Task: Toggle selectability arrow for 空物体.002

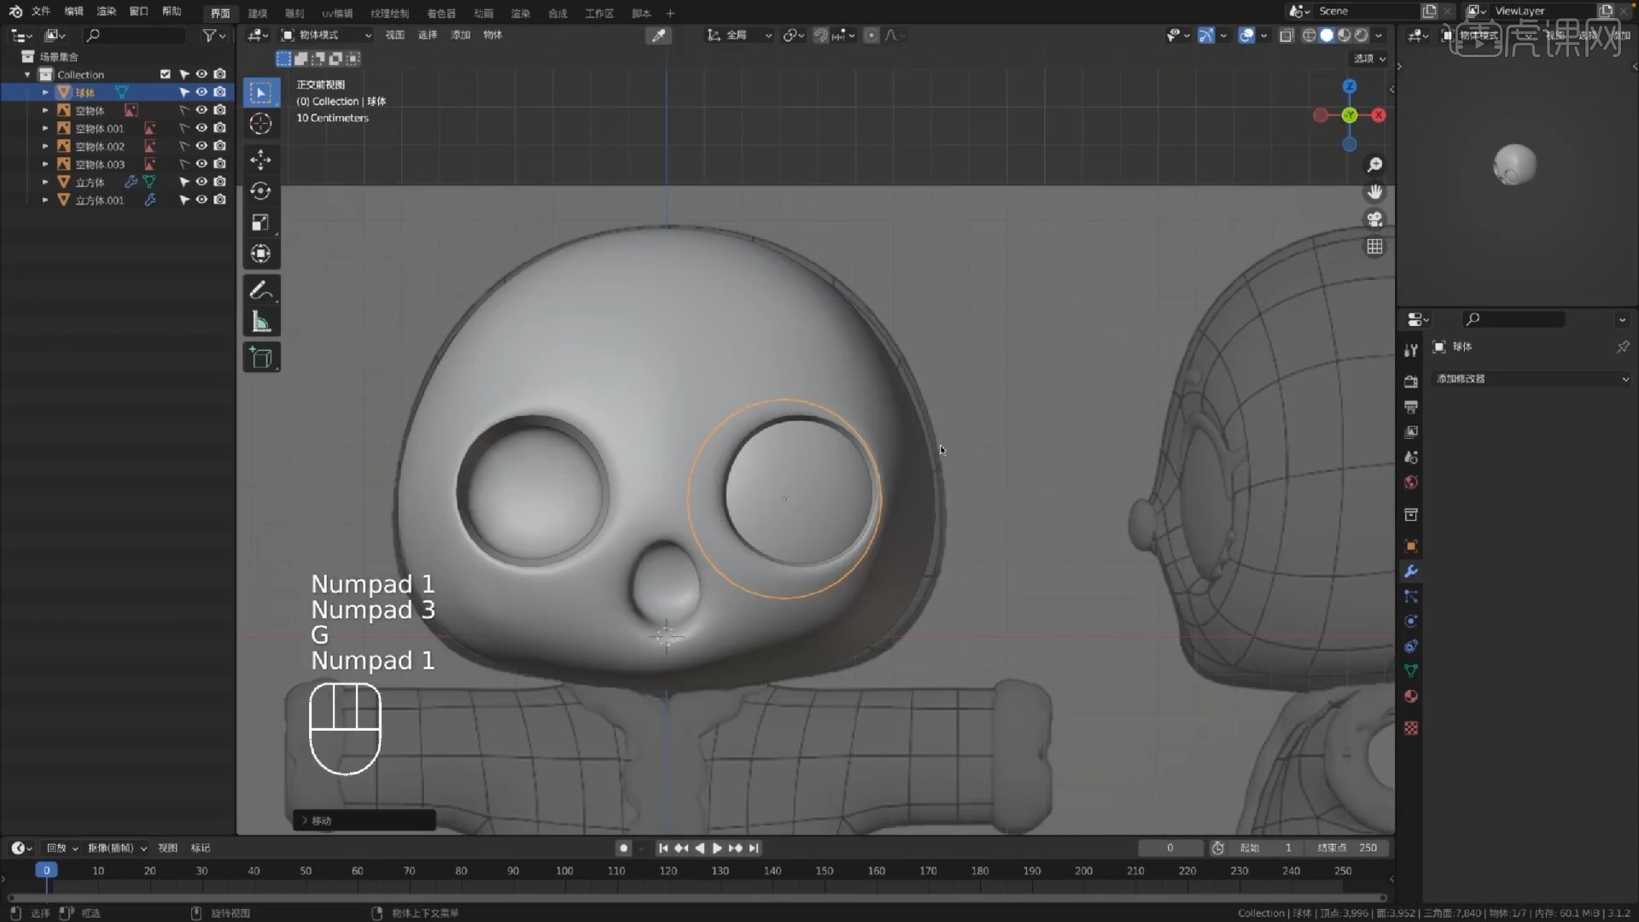Action: tap(184, 146)
